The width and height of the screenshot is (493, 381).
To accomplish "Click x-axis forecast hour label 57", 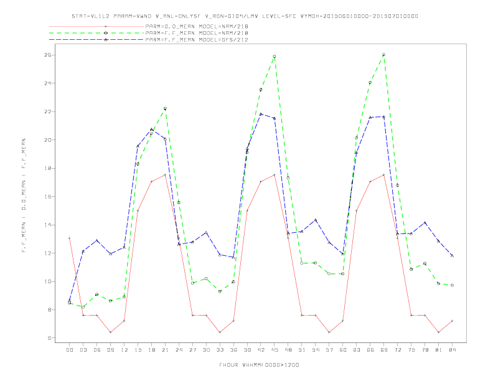I will coord(329,350).
